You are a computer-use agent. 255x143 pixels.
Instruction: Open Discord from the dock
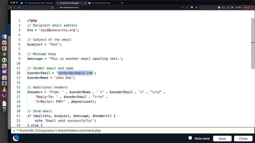[4, 72]
